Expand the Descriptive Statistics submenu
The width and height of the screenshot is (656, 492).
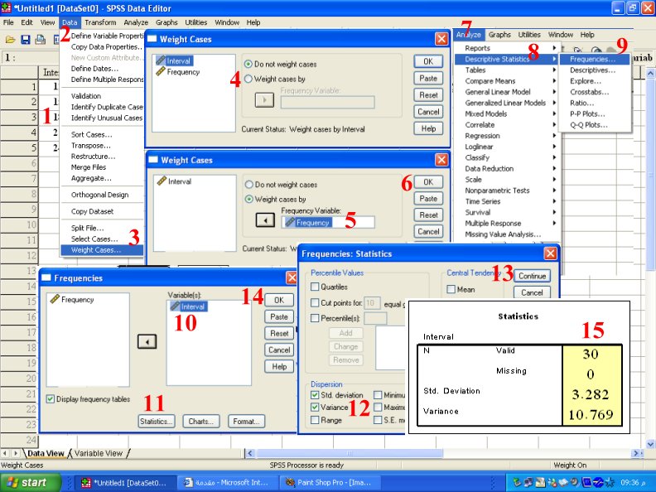tap(507, 59)
